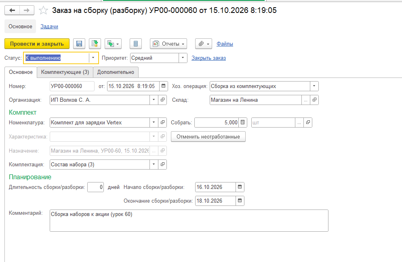Save the document with floppy disk icon
This screenshot has height=262, width=402.
[79, 44]
